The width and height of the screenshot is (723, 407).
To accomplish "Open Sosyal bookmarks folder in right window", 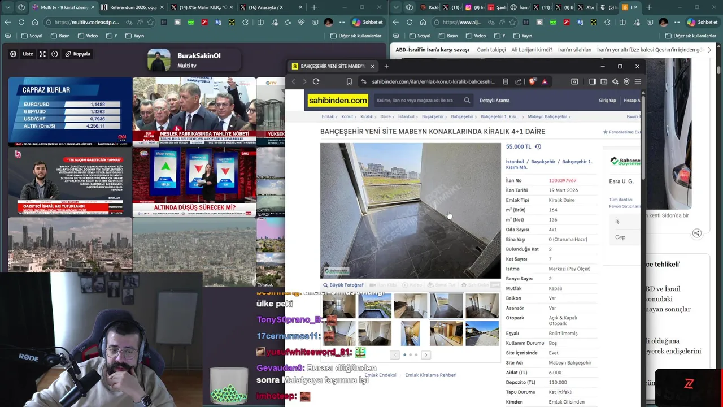I will 419,36.
